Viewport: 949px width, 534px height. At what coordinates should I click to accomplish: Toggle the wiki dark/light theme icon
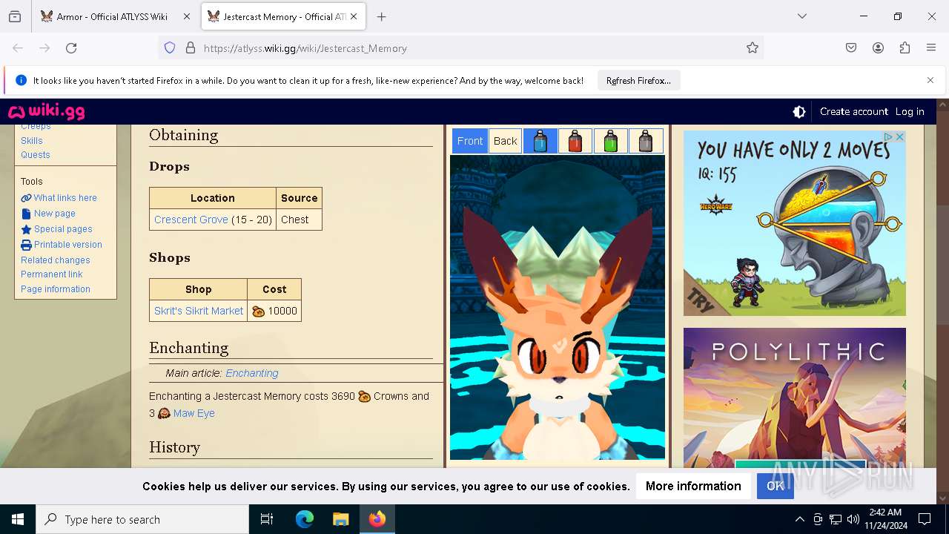tap(799, 111)
